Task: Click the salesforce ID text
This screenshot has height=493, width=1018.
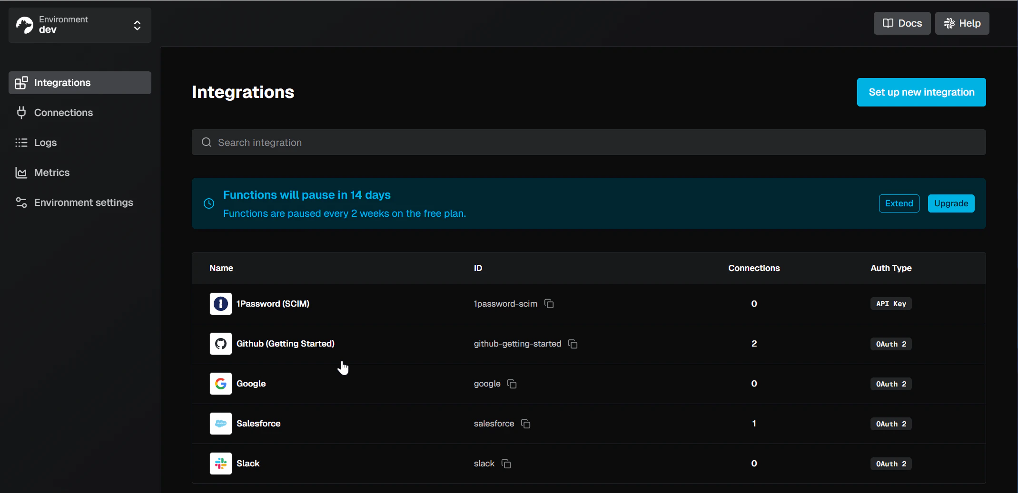Action: [x=494, y=424]
